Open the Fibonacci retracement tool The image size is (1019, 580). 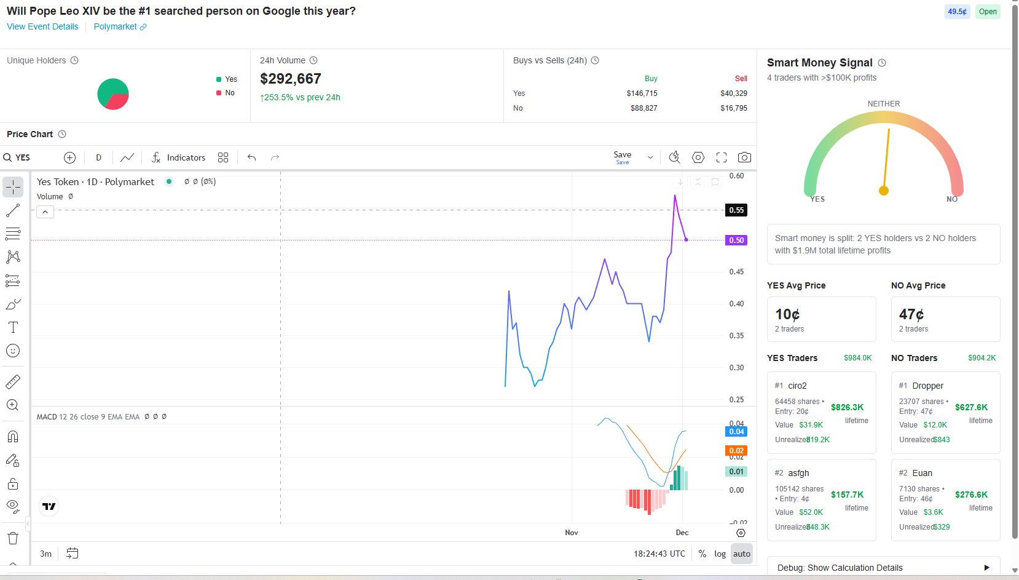click(x=13, y=234)
